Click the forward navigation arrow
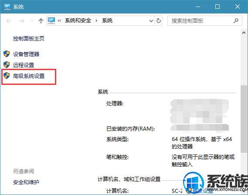248x195 pixels. 22,21
